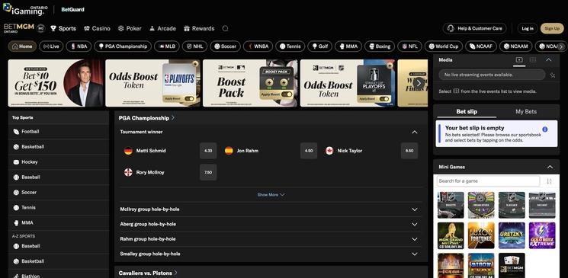Collapse the Media panel
Screen dimensions: 568x278
(548, 59)
